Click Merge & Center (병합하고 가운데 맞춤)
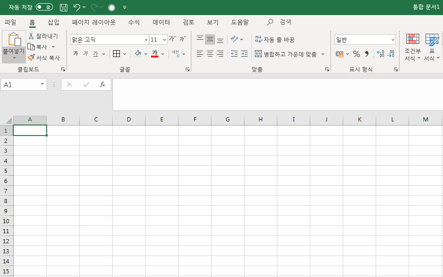Image resolution: width=443 pixels, height=277 pixels. click(x=286, y=54)
